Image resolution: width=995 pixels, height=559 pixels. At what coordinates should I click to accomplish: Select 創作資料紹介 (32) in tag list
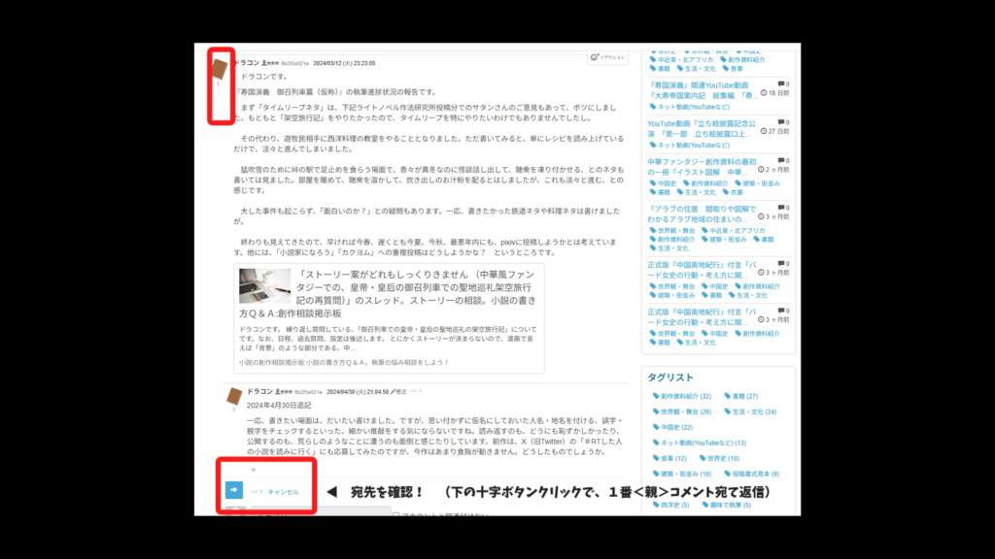(686, 396)
